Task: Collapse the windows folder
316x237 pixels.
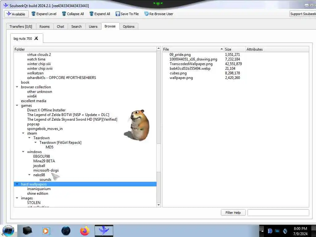Action: (23, 152)
